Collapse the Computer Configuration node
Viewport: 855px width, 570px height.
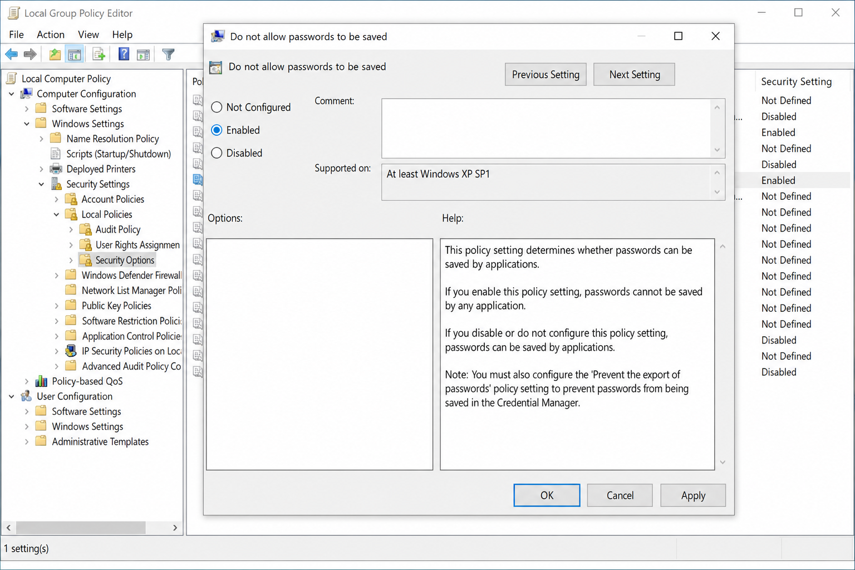12,94
